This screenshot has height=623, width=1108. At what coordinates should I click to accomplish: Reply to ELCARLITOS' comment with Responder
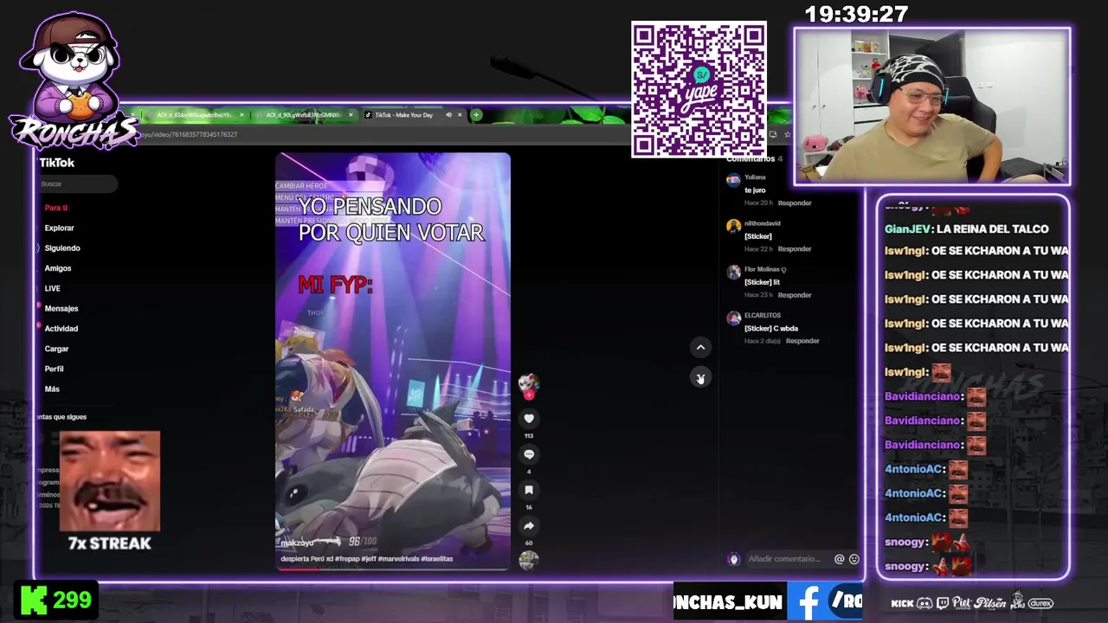pos(802,341)
